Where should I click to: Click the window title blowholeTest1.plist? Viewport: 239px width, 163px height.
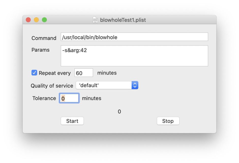123,20
